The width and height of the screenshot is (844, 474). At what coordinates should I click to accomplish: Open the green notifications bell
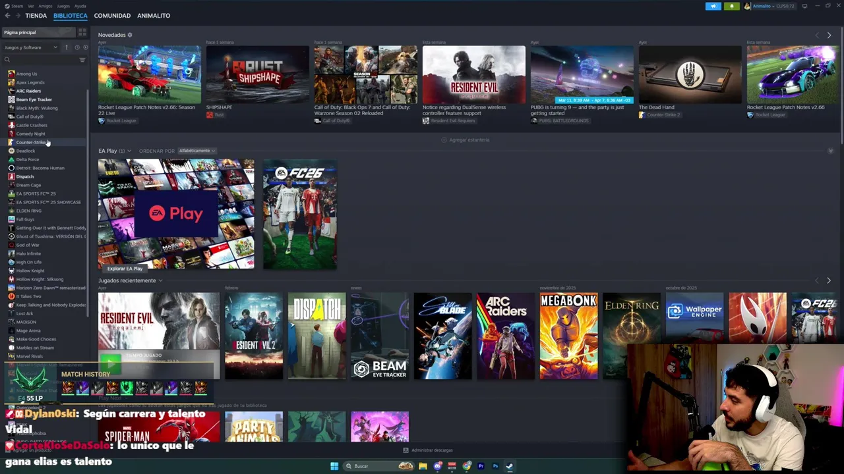732,6
